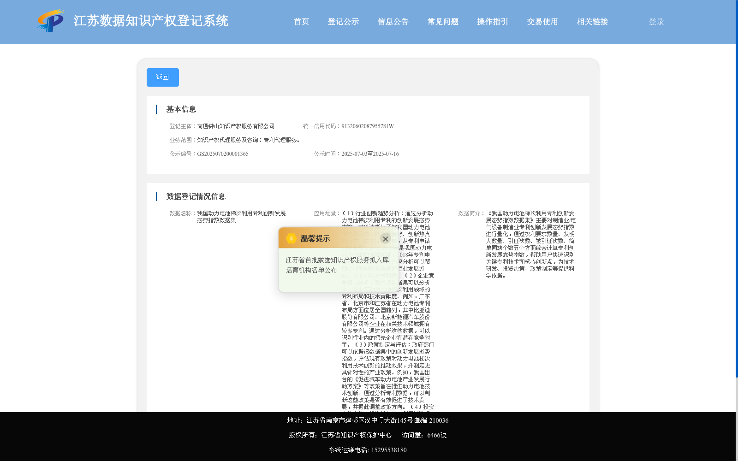Select company name 南通钟山知识产权服务有限公司
The image size is (738, 461).
(236, 126)
